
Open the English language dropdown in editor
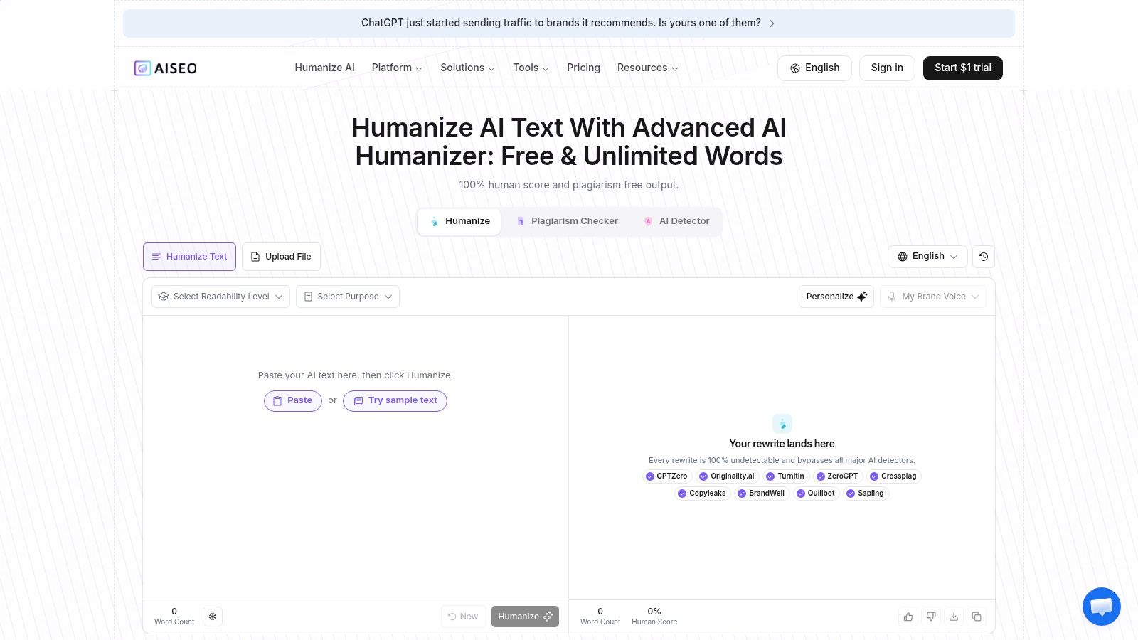(x=927, y=257)
